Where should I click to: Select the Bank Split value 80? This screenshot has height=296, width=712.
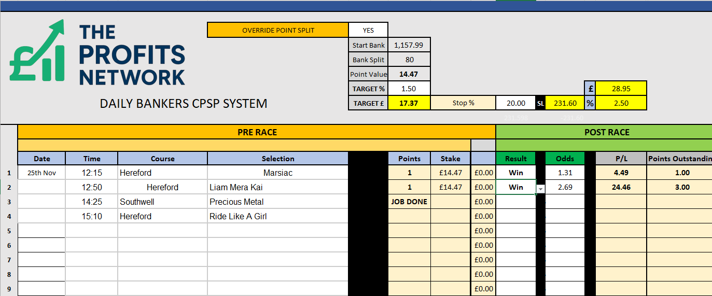[409, 60]
